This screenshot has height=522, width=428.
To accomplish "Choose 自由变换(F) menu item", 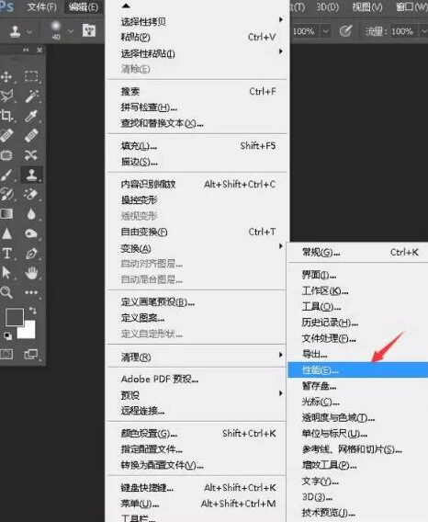I will (x=197, y=232).
